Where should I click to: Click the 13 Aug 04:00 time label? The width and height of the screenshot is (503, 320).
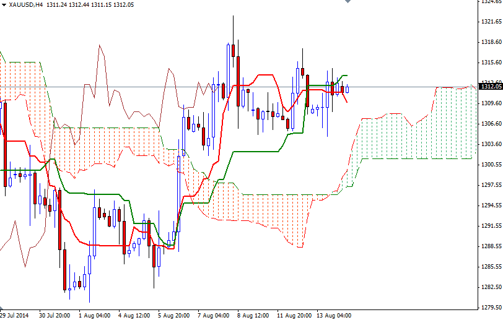(x=334, y=316)
